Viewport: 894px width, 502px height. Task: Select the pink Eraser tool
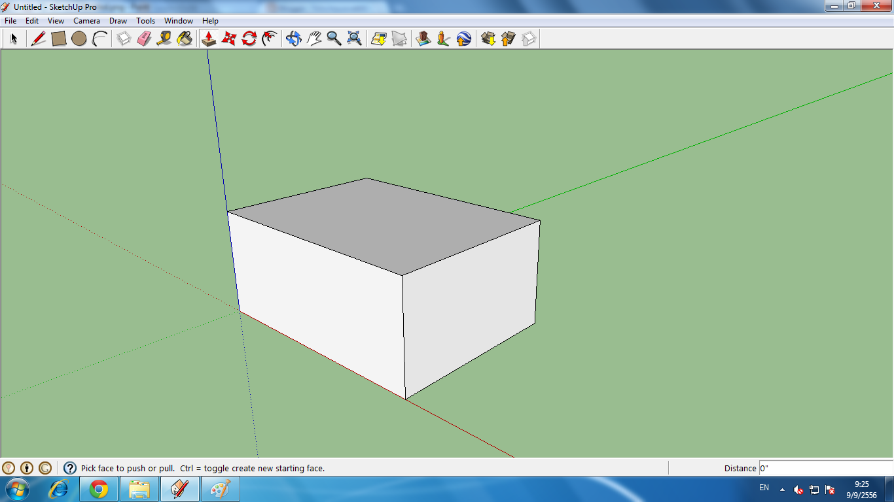pos(144,39)
